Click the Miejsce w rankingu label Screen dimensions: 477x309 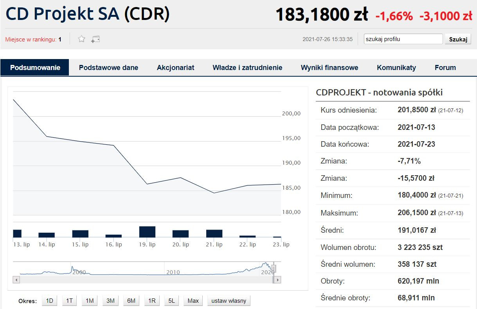click(x=31, y=40)
